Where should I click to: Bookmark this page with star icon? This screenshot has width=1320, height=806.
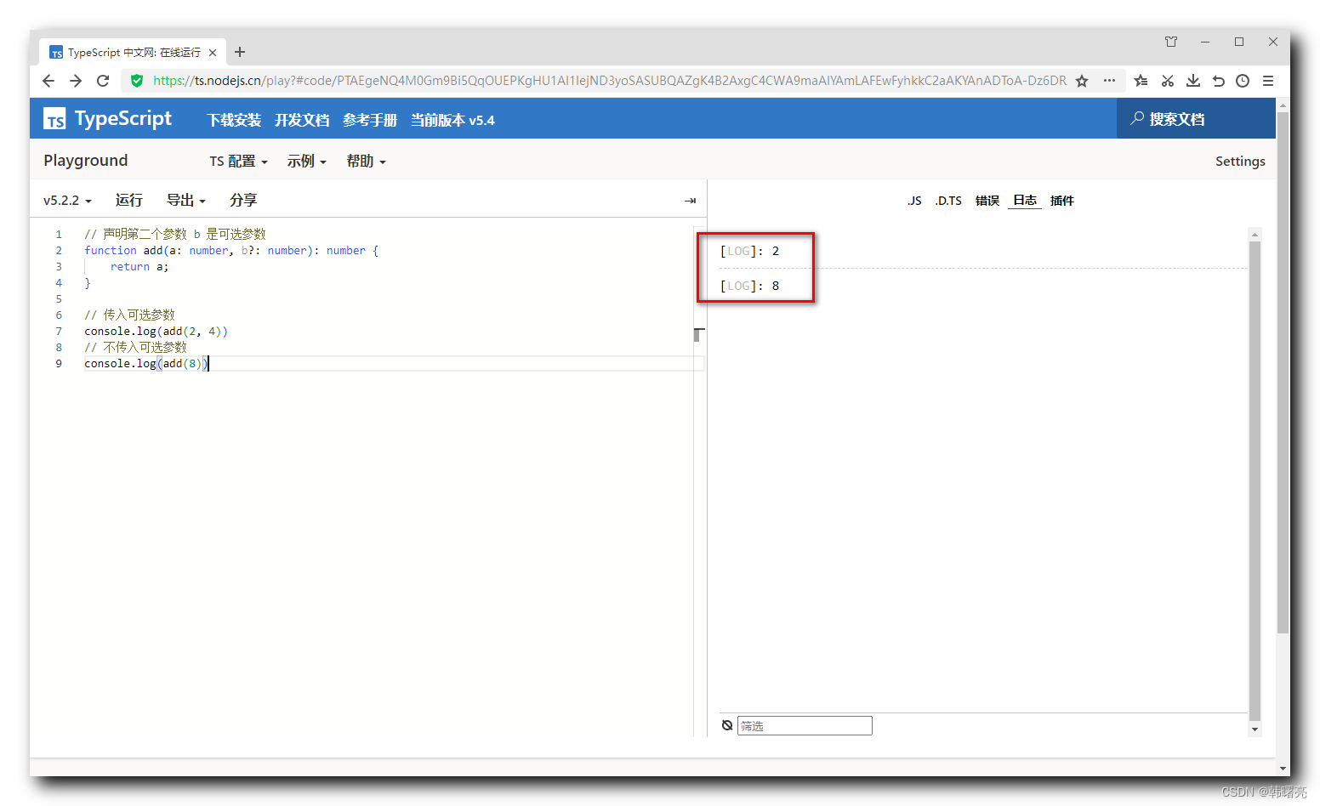(x=1082, y=81)
